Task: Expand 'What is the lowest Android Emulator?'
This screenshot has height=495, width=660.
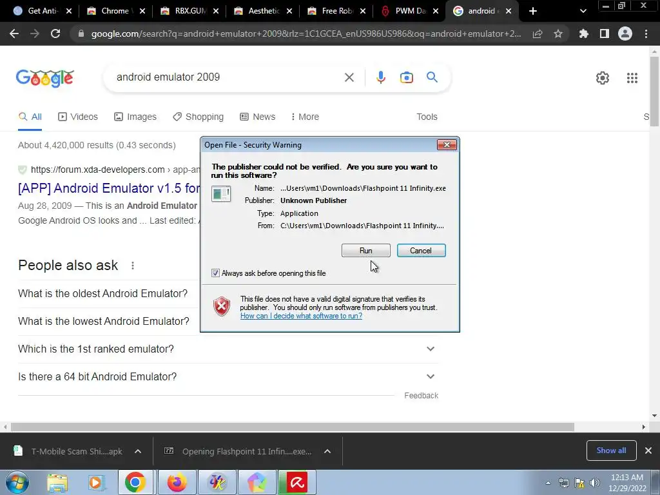Action: (104, 321)
